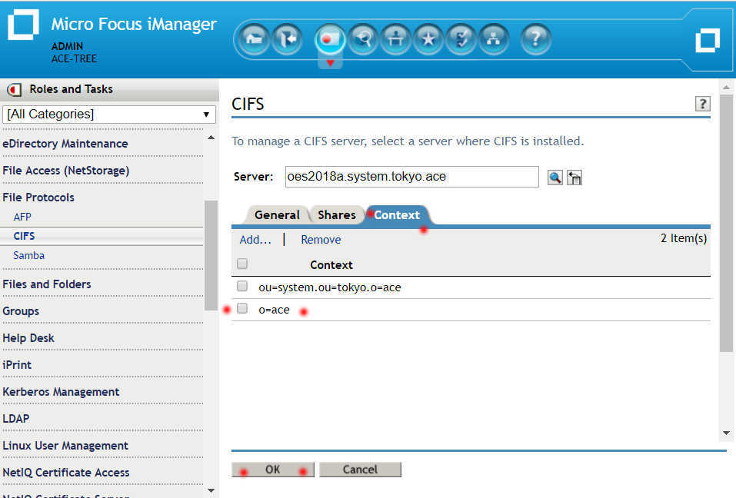Expand the Groups role
The width and height of the screenshot is (736, 498).
pyautogui.click(x=21, y=311)
